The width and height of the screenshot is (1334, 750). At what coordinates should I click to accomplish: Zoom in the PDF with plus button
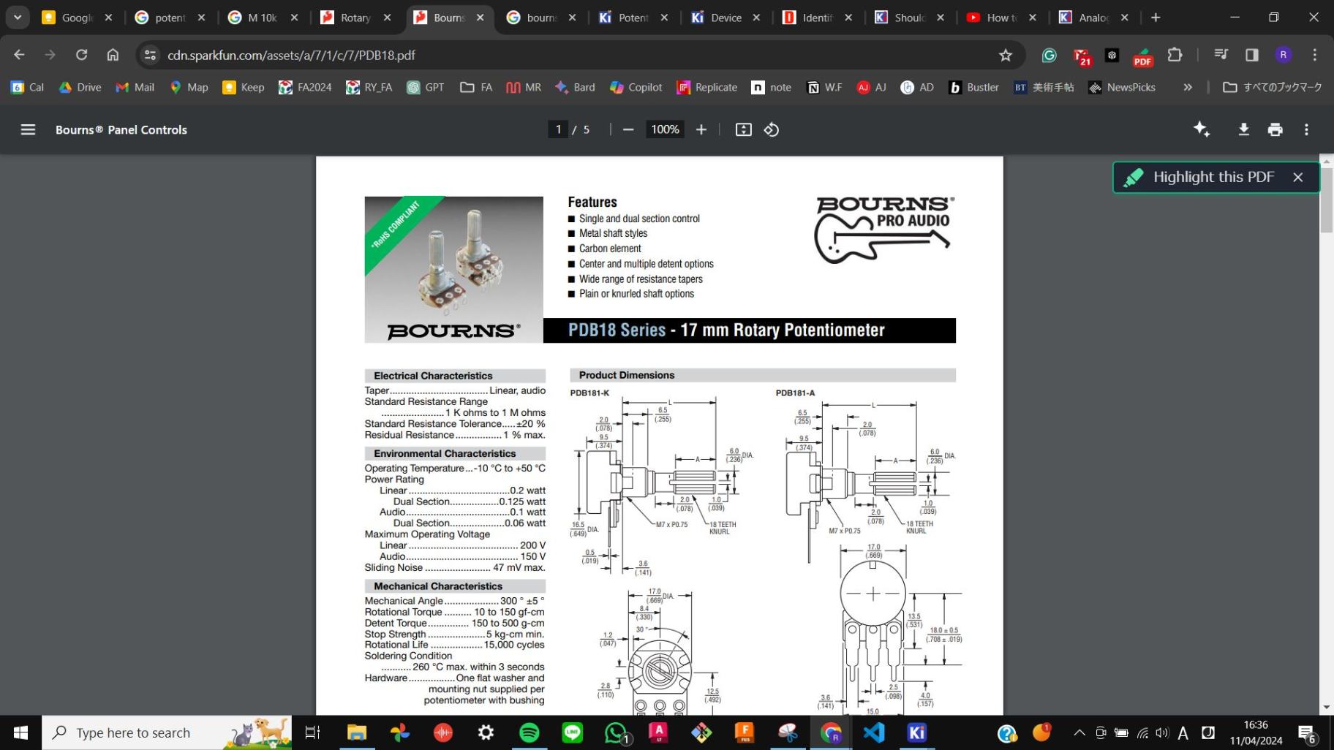(x=701, y=129)
